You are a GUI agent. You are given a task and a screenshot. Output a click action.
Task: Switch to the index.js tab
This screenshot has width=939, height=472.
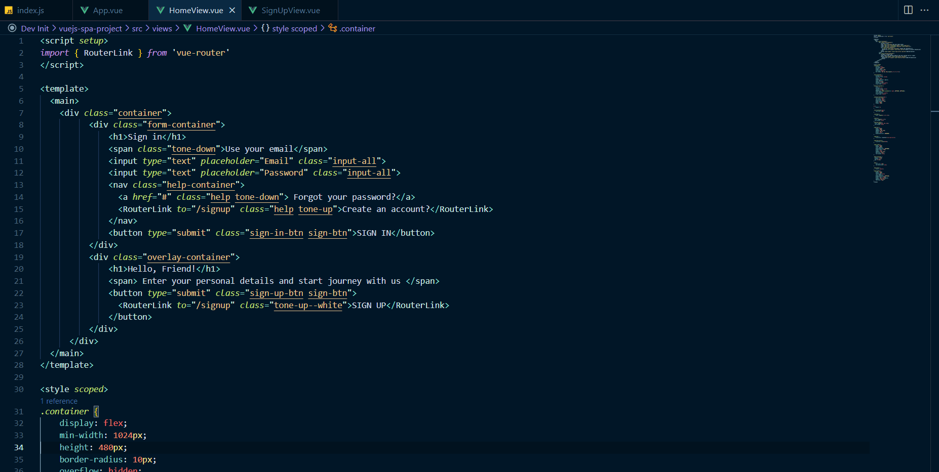30,10
